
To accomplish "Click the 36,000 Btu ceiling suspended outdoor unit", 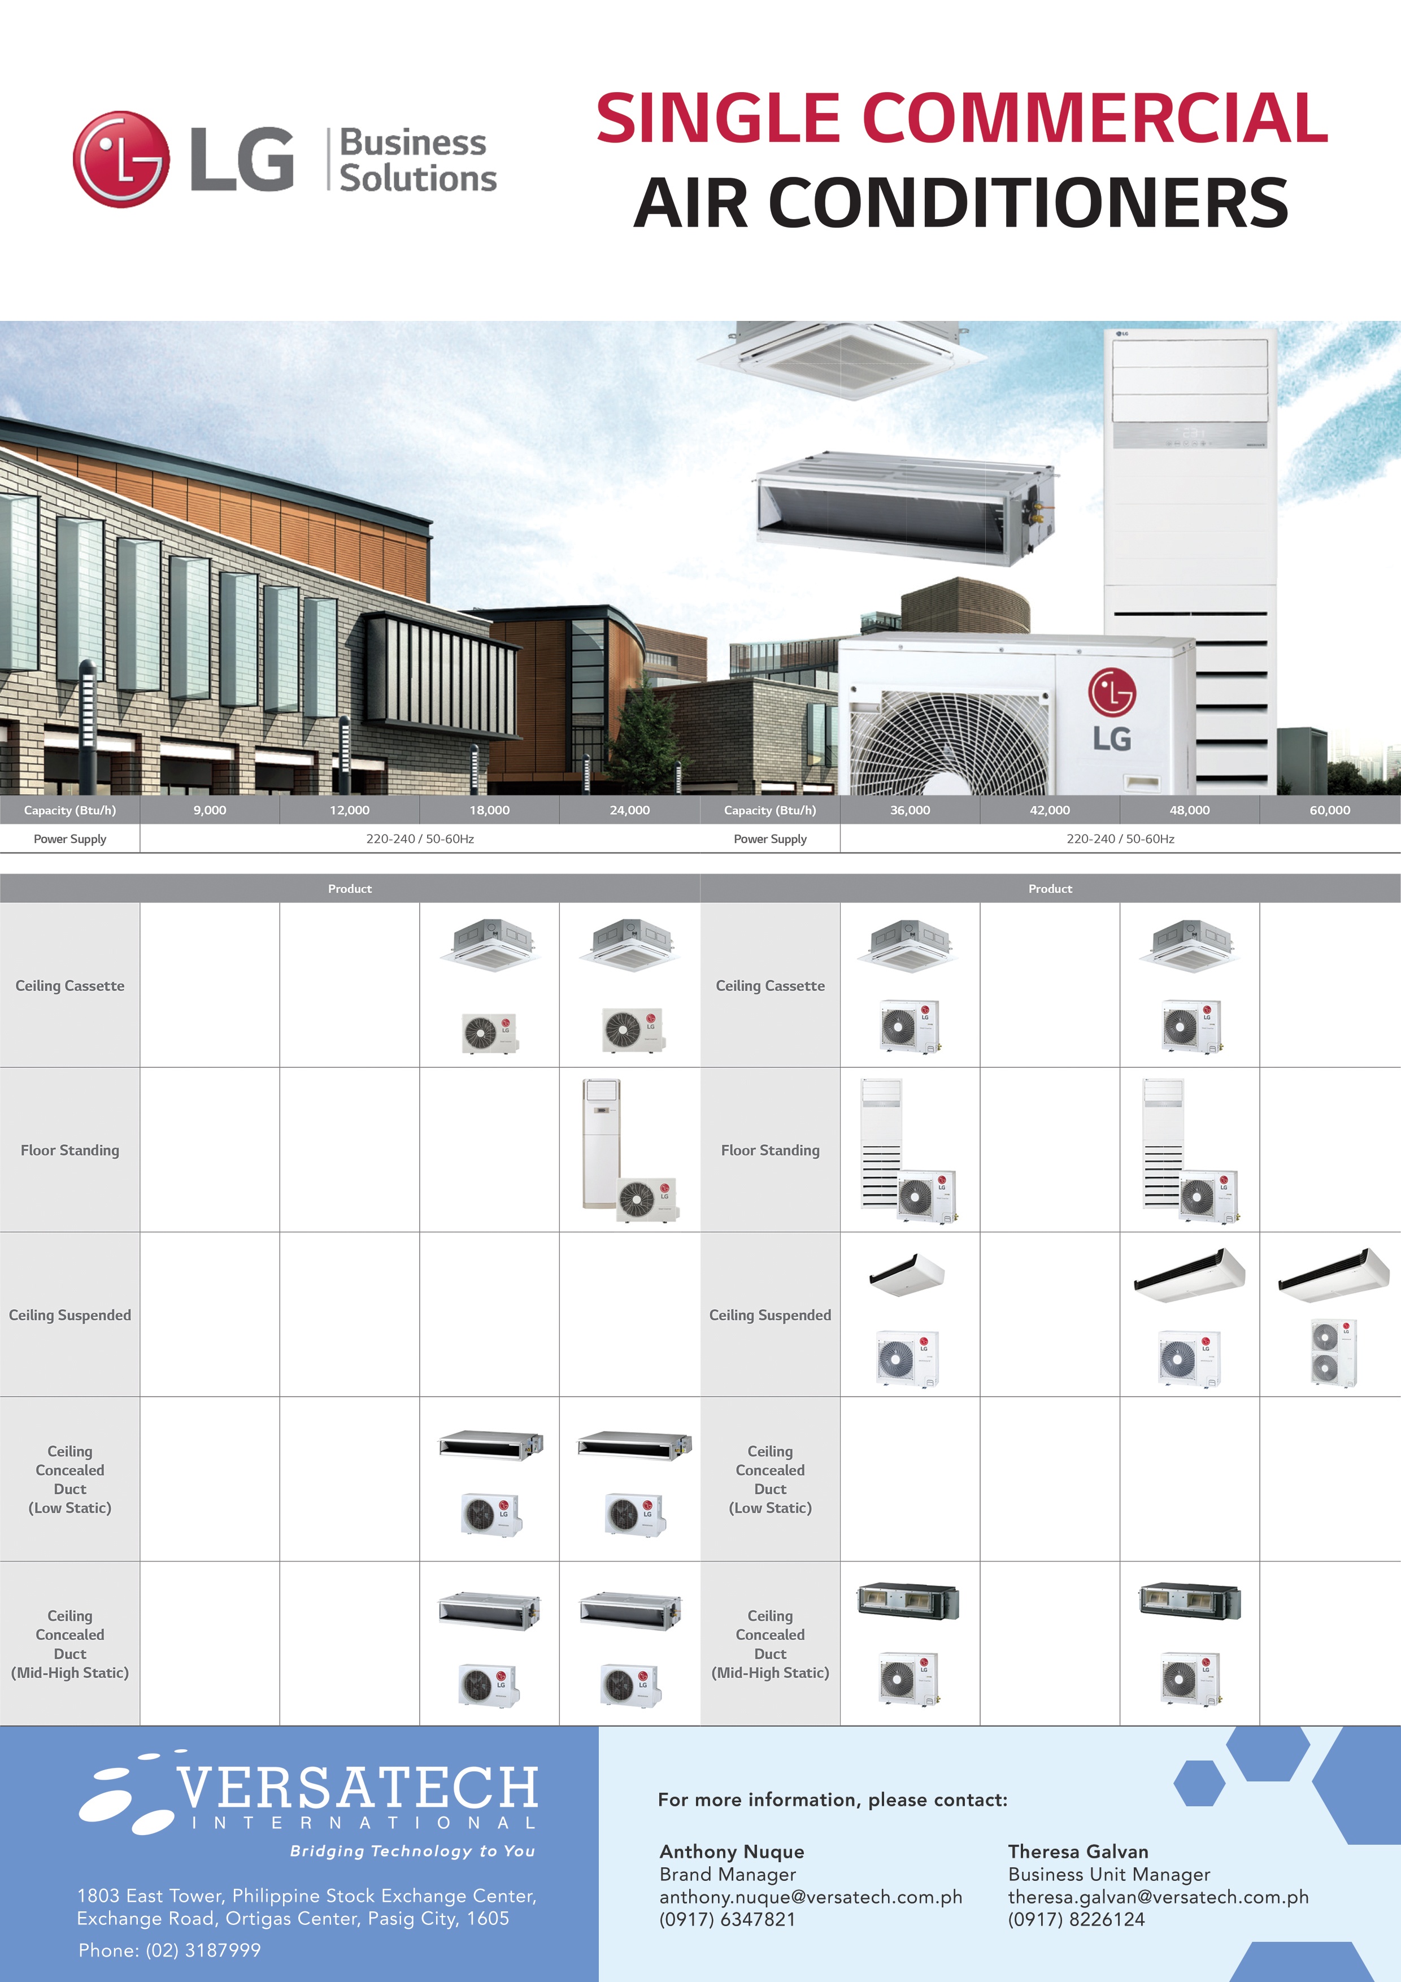I will click(x=907, y=1358).
